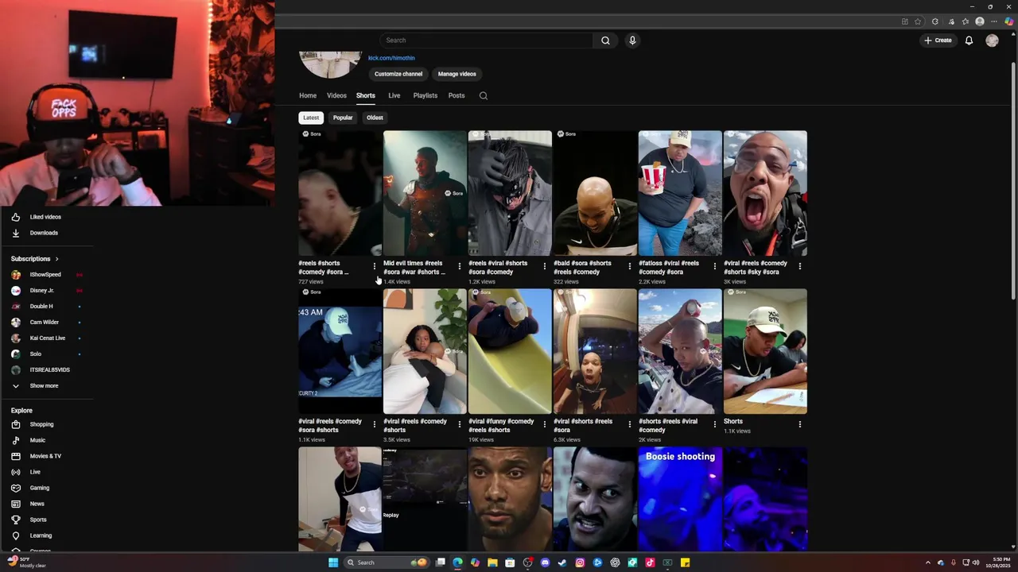Open Steam from the taskbar

pyautogui.click(x=562, y=562)
